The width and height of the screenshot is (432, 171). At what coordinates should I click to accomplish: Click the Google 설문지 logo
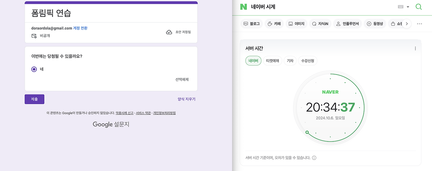tap(111, 124)
